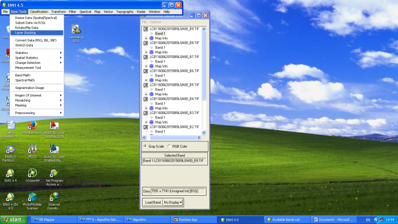
Task: Expand Map Info under B6.TIF
Action: pyautogui.click(x=146, y=80)
